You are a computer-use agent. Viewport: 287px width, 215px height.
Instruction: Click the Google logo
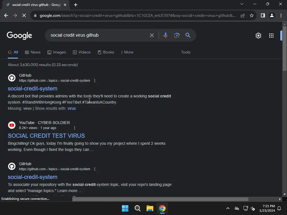point(19,36)
